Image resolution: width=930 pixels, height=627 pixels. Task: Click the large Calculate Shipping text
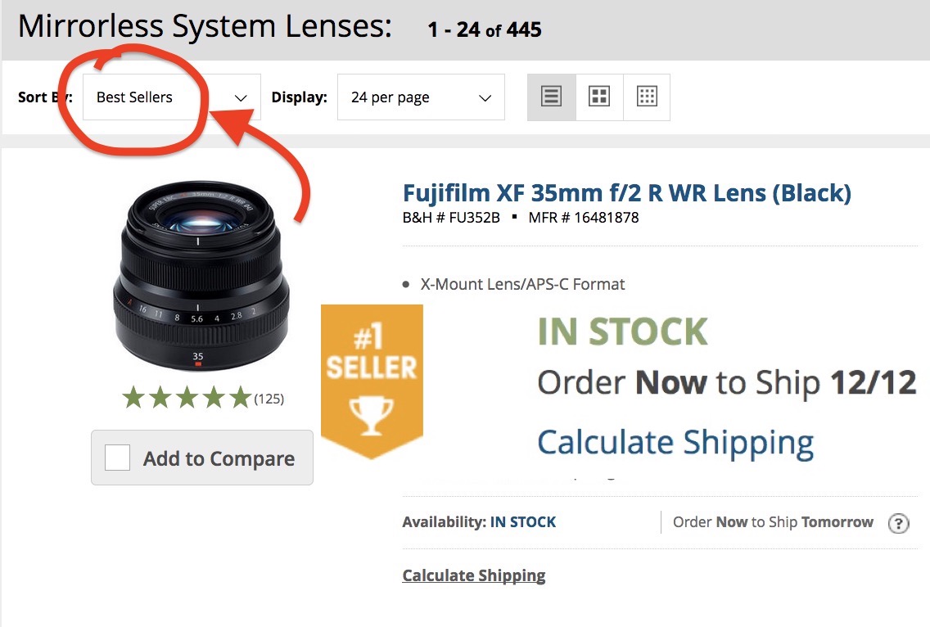click(x=675, y=443)
